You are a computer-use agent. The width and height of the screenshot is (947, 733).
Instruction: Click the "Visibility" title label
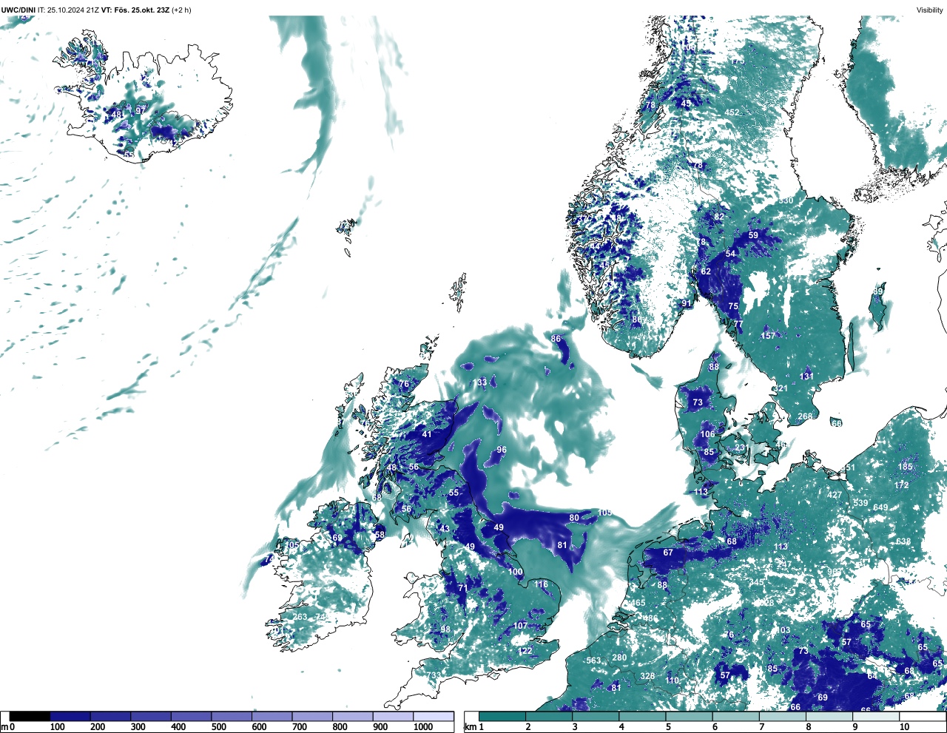click(930, 10)
